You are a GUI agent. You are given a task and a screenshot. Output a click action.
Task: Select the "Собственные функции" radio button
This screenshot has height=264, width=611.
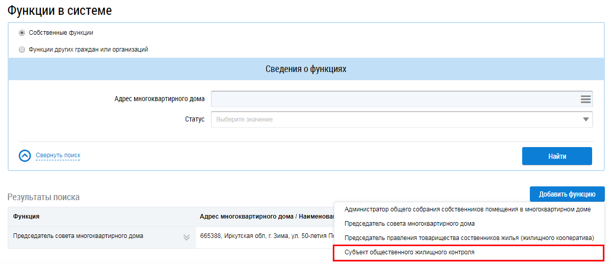click(22, 33)
